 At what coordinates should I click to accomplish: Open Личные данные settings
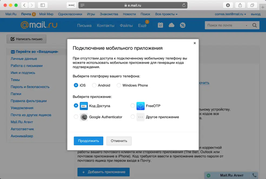pos(24,59)
